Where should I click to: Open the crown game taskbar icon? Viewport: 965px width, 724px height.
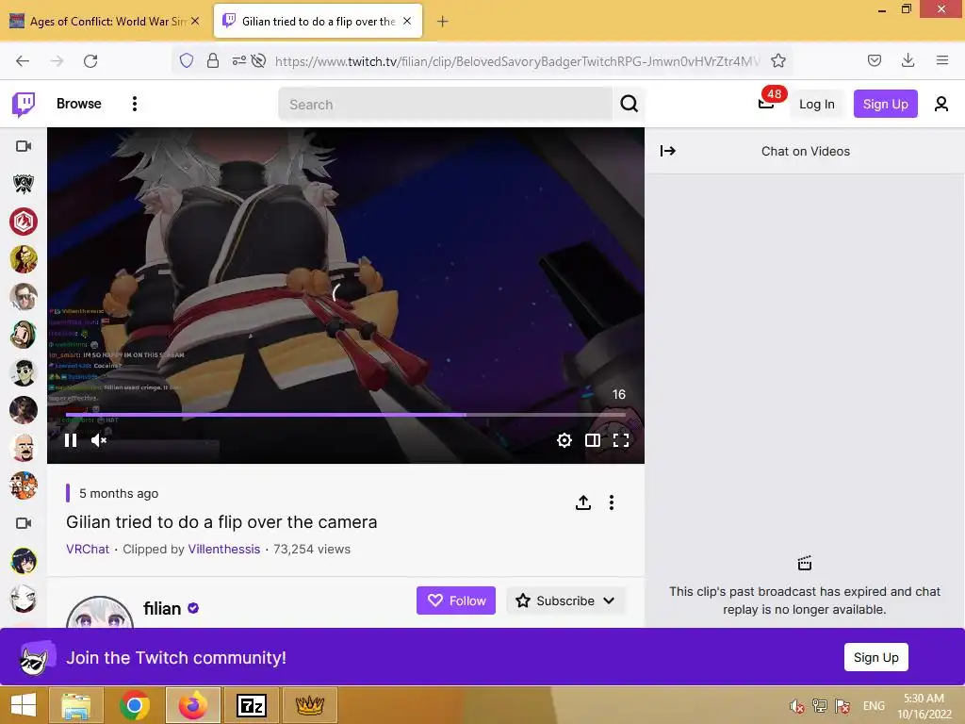[310, 705]
